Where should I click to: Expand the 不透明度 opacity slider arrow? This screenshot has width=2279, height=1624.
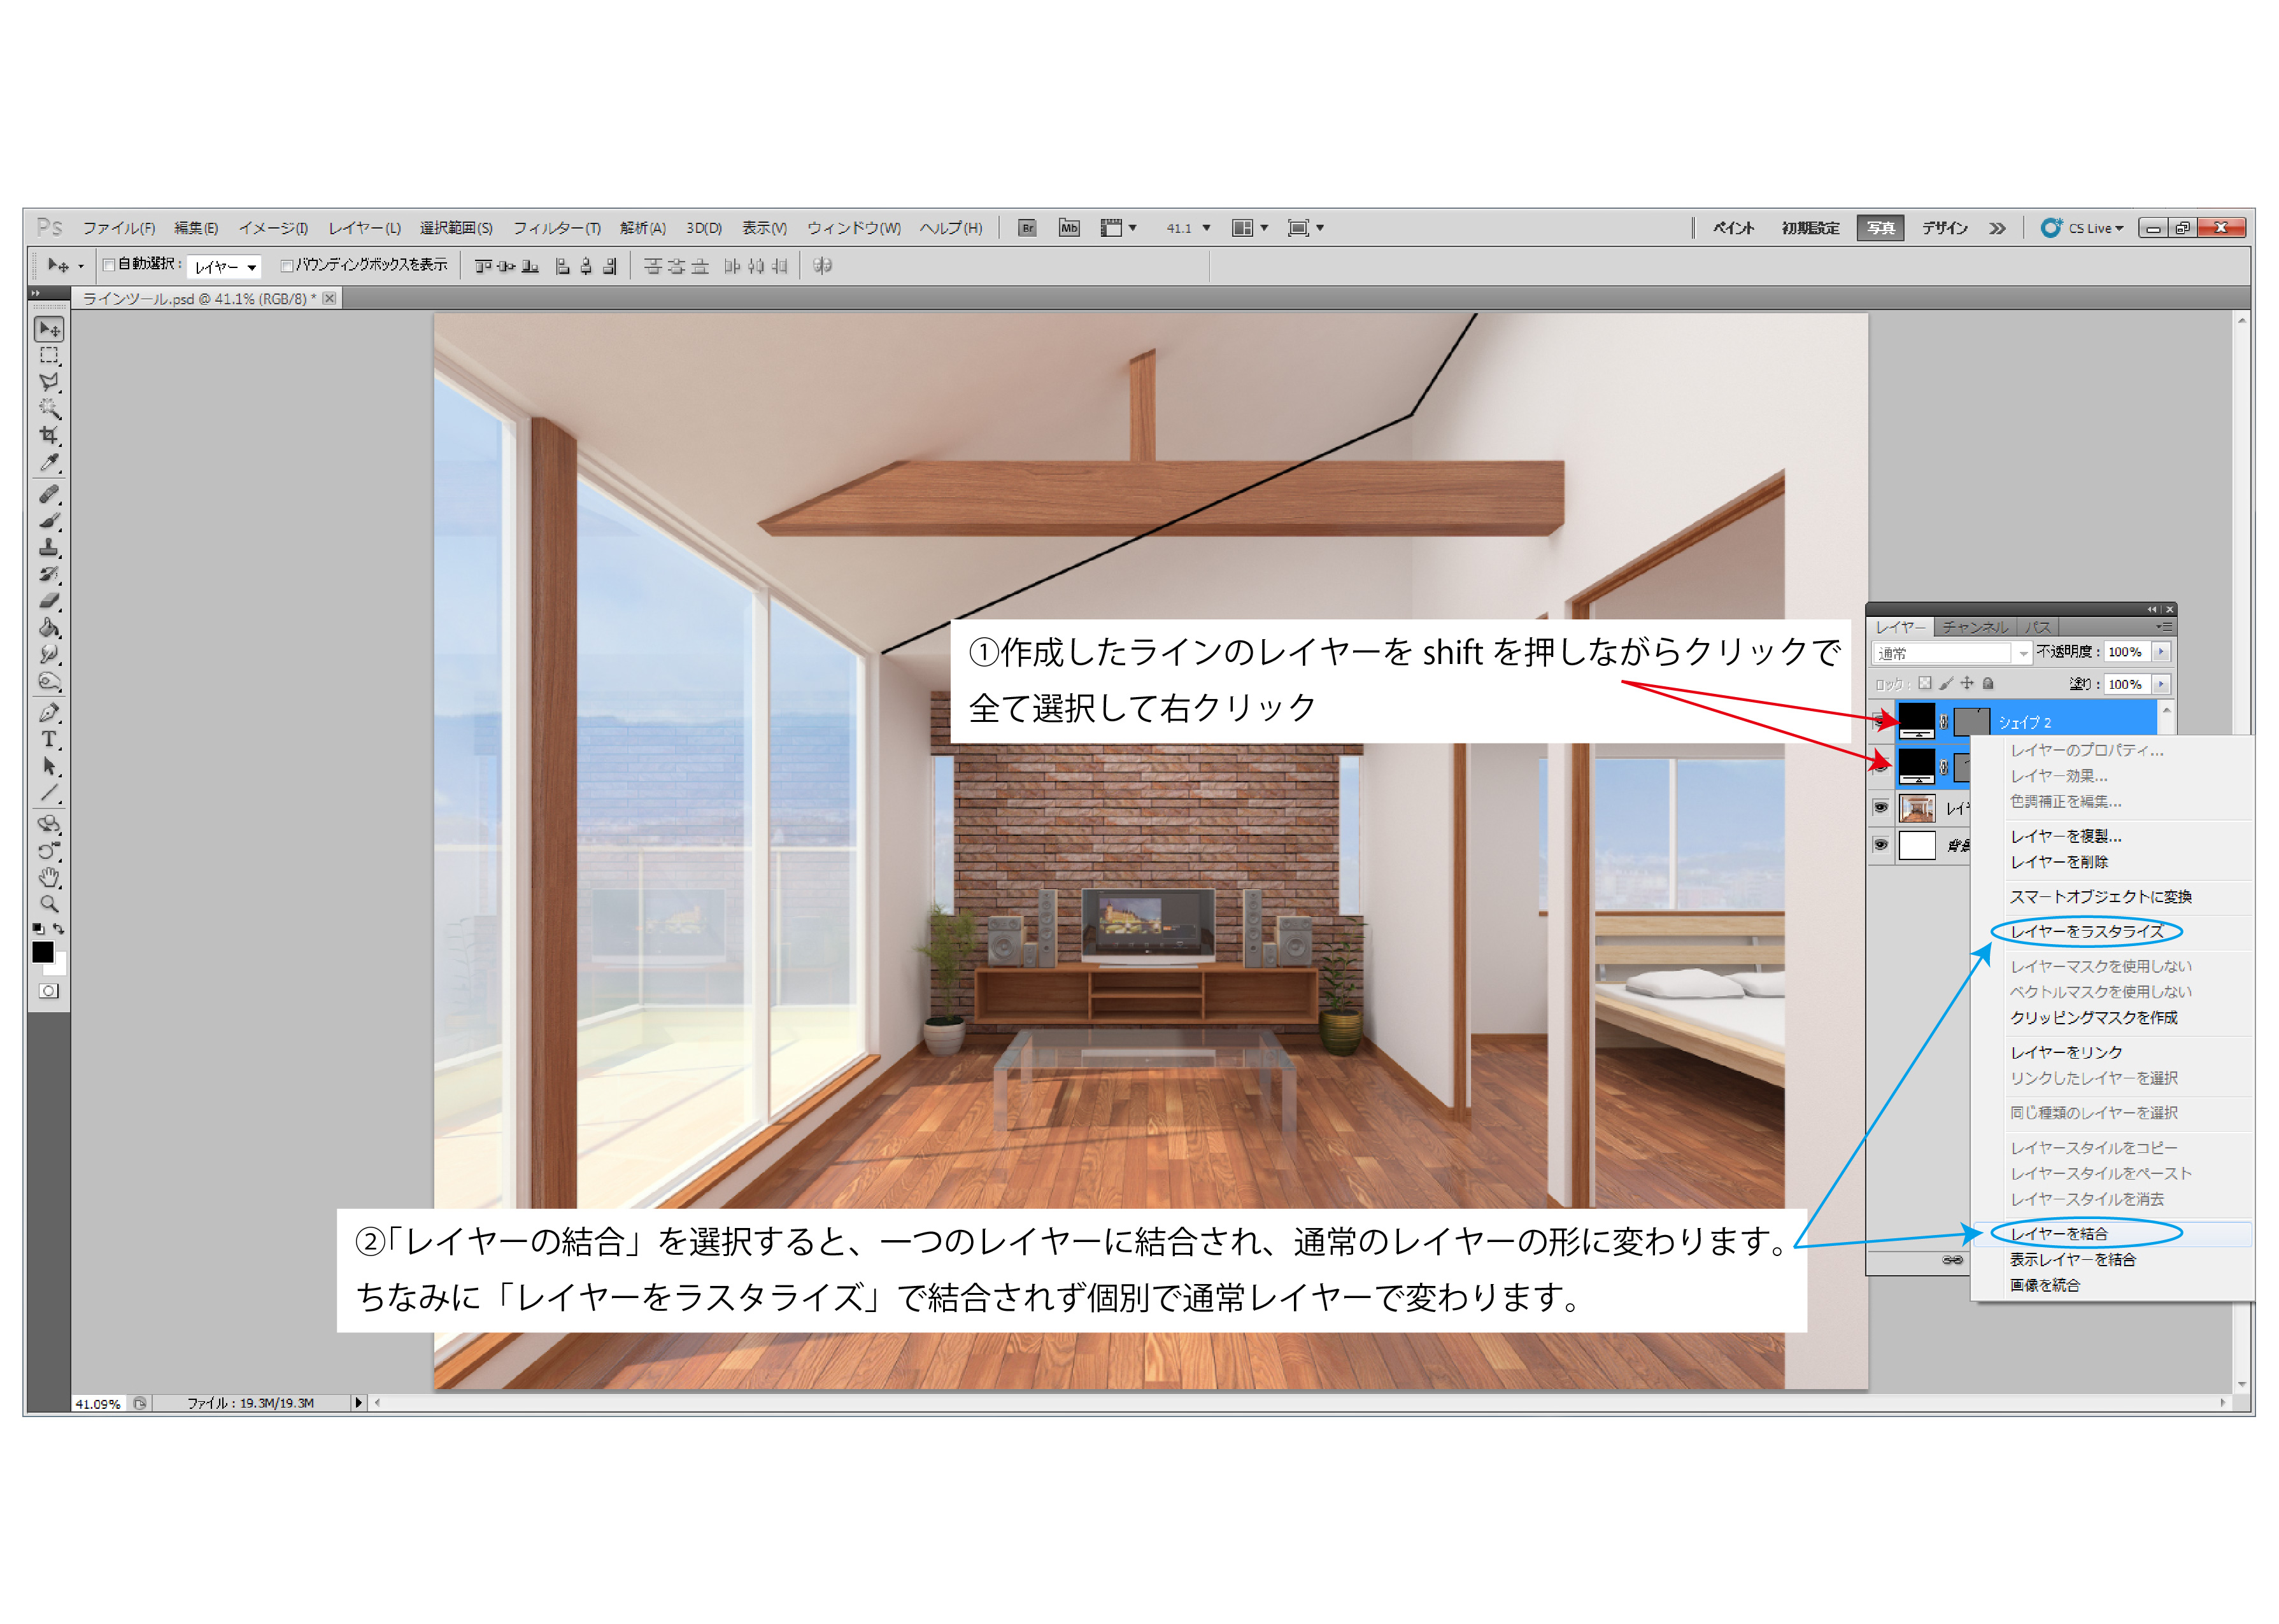tap(2161, 652)
